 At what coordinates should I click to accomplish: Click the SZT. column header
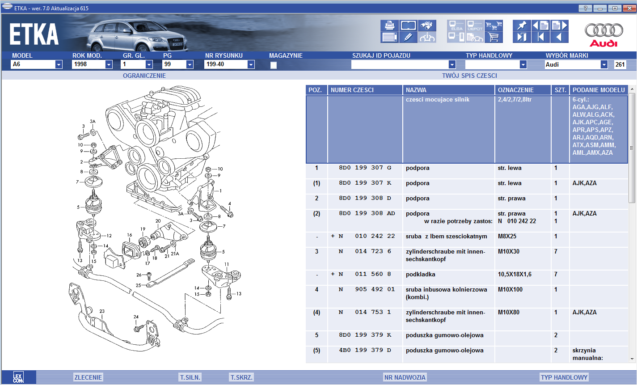[x=561, y=90]
